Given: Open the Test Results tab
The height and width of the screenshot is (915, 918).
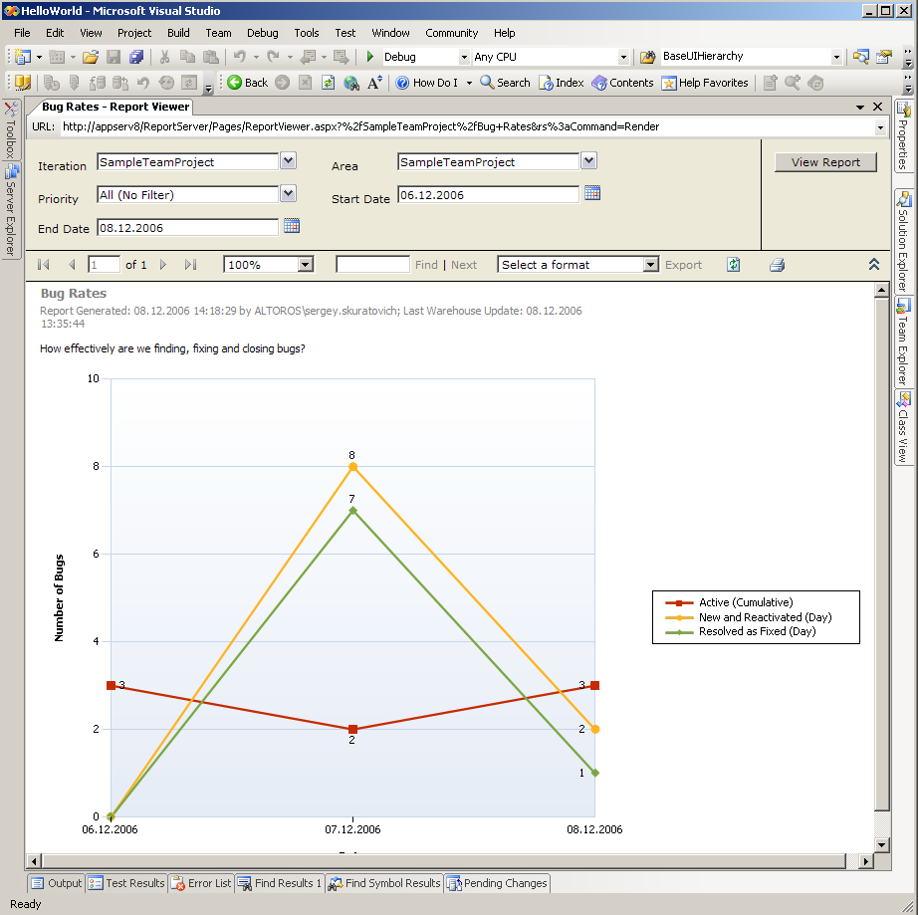Looking at the screenshot, I should click(127, 883).
